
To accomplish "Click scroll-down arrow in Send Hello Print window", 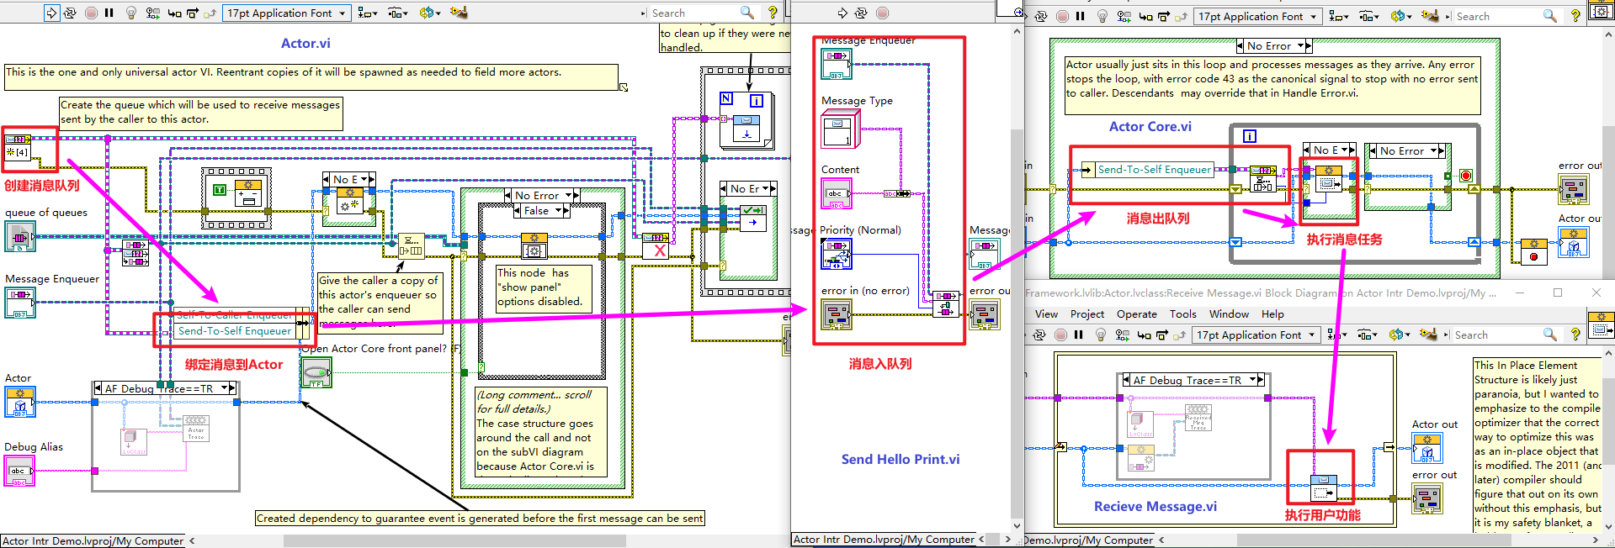I will pos(1017,526).
